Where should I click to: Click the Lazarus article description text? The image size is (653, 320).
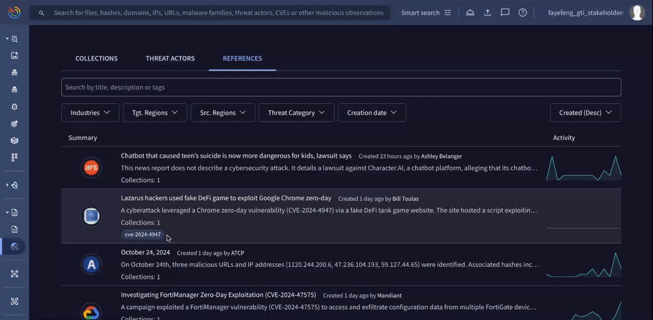(x=329, y=211)
